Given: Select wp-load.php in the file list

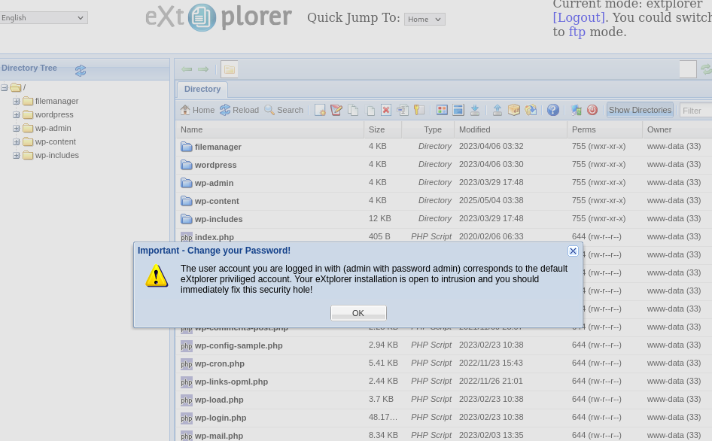Looking at the screenshot, I should pos(219,400).
